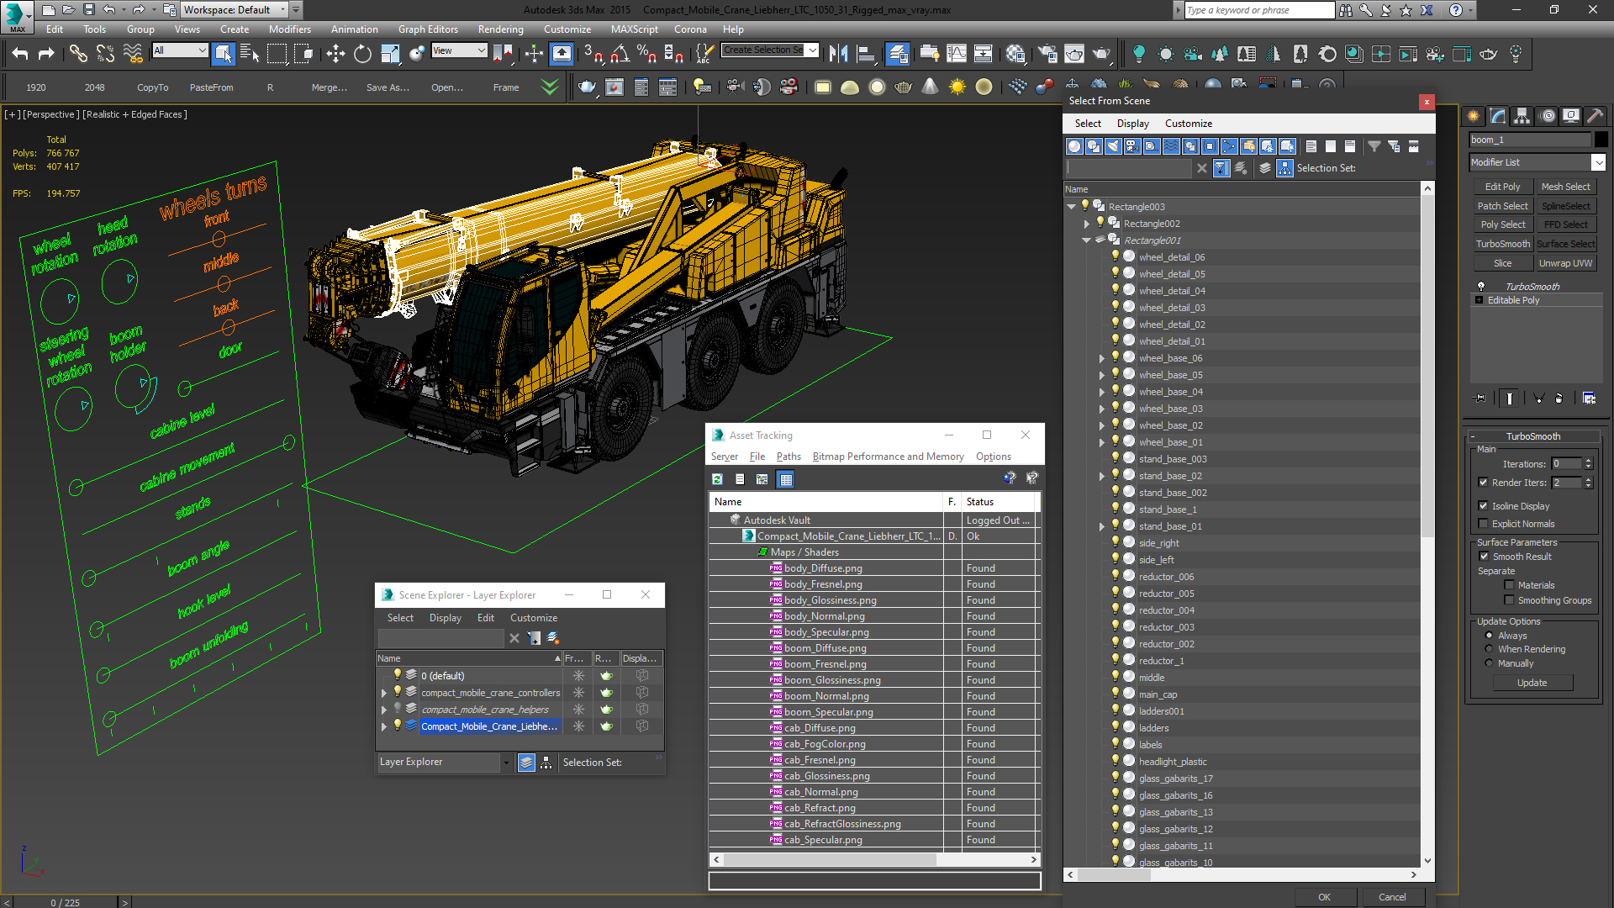Activate the Select Object tool
Screen dimensions: 1614x908
223,55
